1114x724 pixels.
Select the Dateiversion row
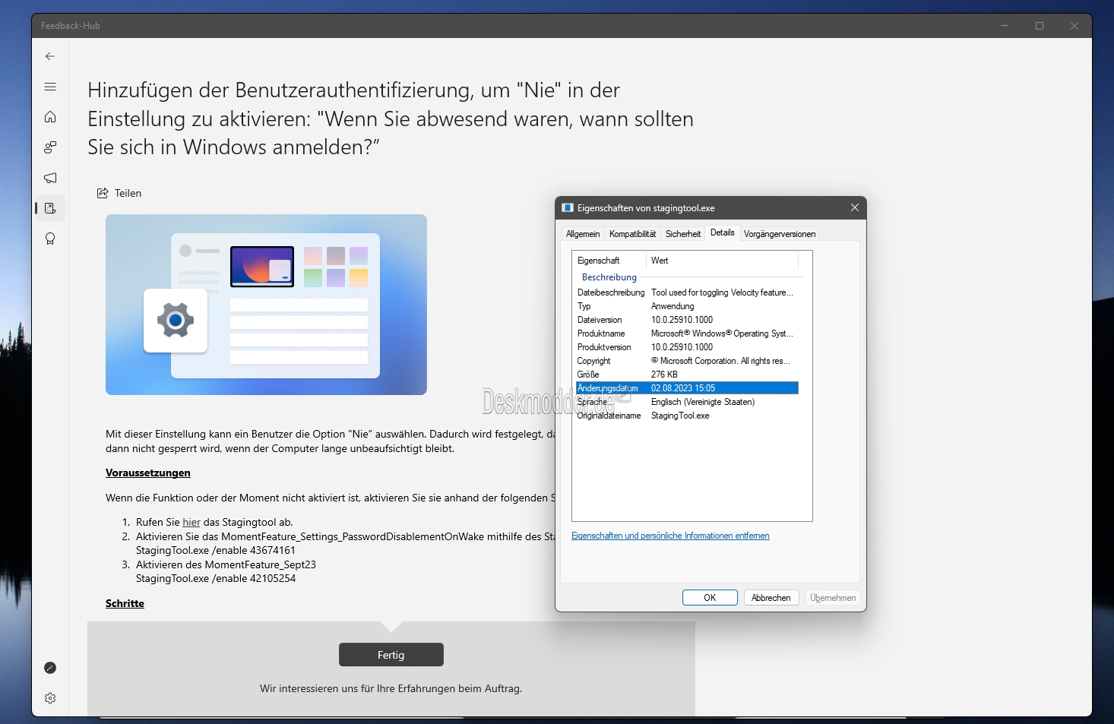click(687, 320)
